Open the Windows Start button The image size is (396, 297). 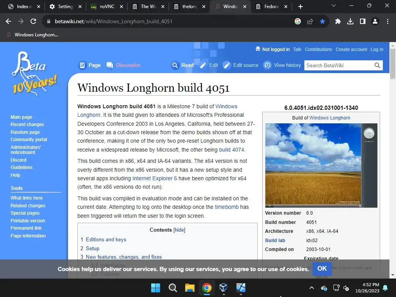point(155,288)
